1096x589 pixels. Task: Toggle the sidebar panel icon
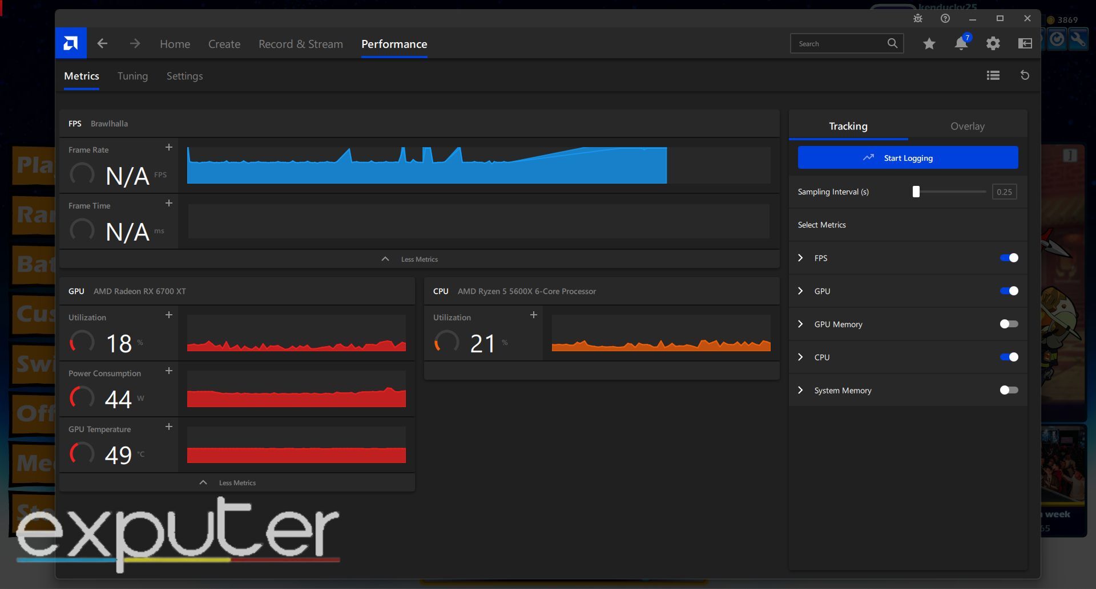point(1025,43)
